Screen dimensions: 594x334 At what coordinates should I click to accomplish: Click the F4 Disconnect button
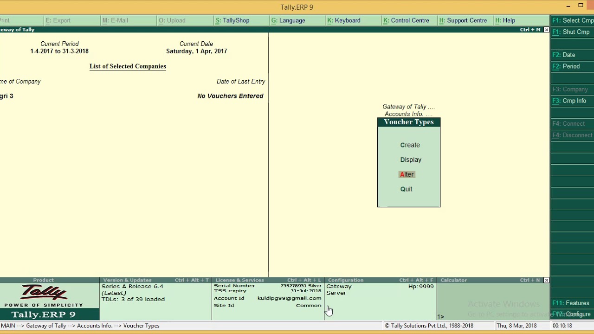tap(572, 135)
